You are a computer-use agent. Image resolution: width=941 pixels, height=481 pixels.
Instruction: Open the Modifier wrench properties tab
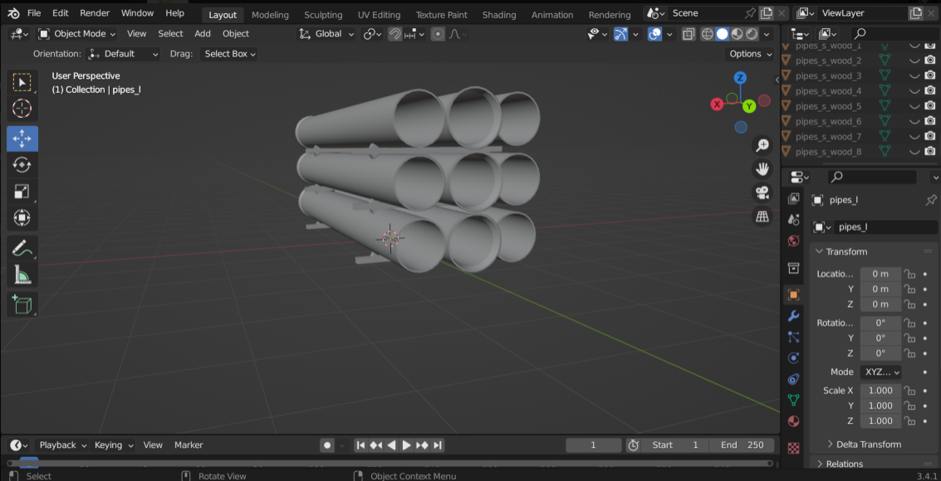[793, 316]
